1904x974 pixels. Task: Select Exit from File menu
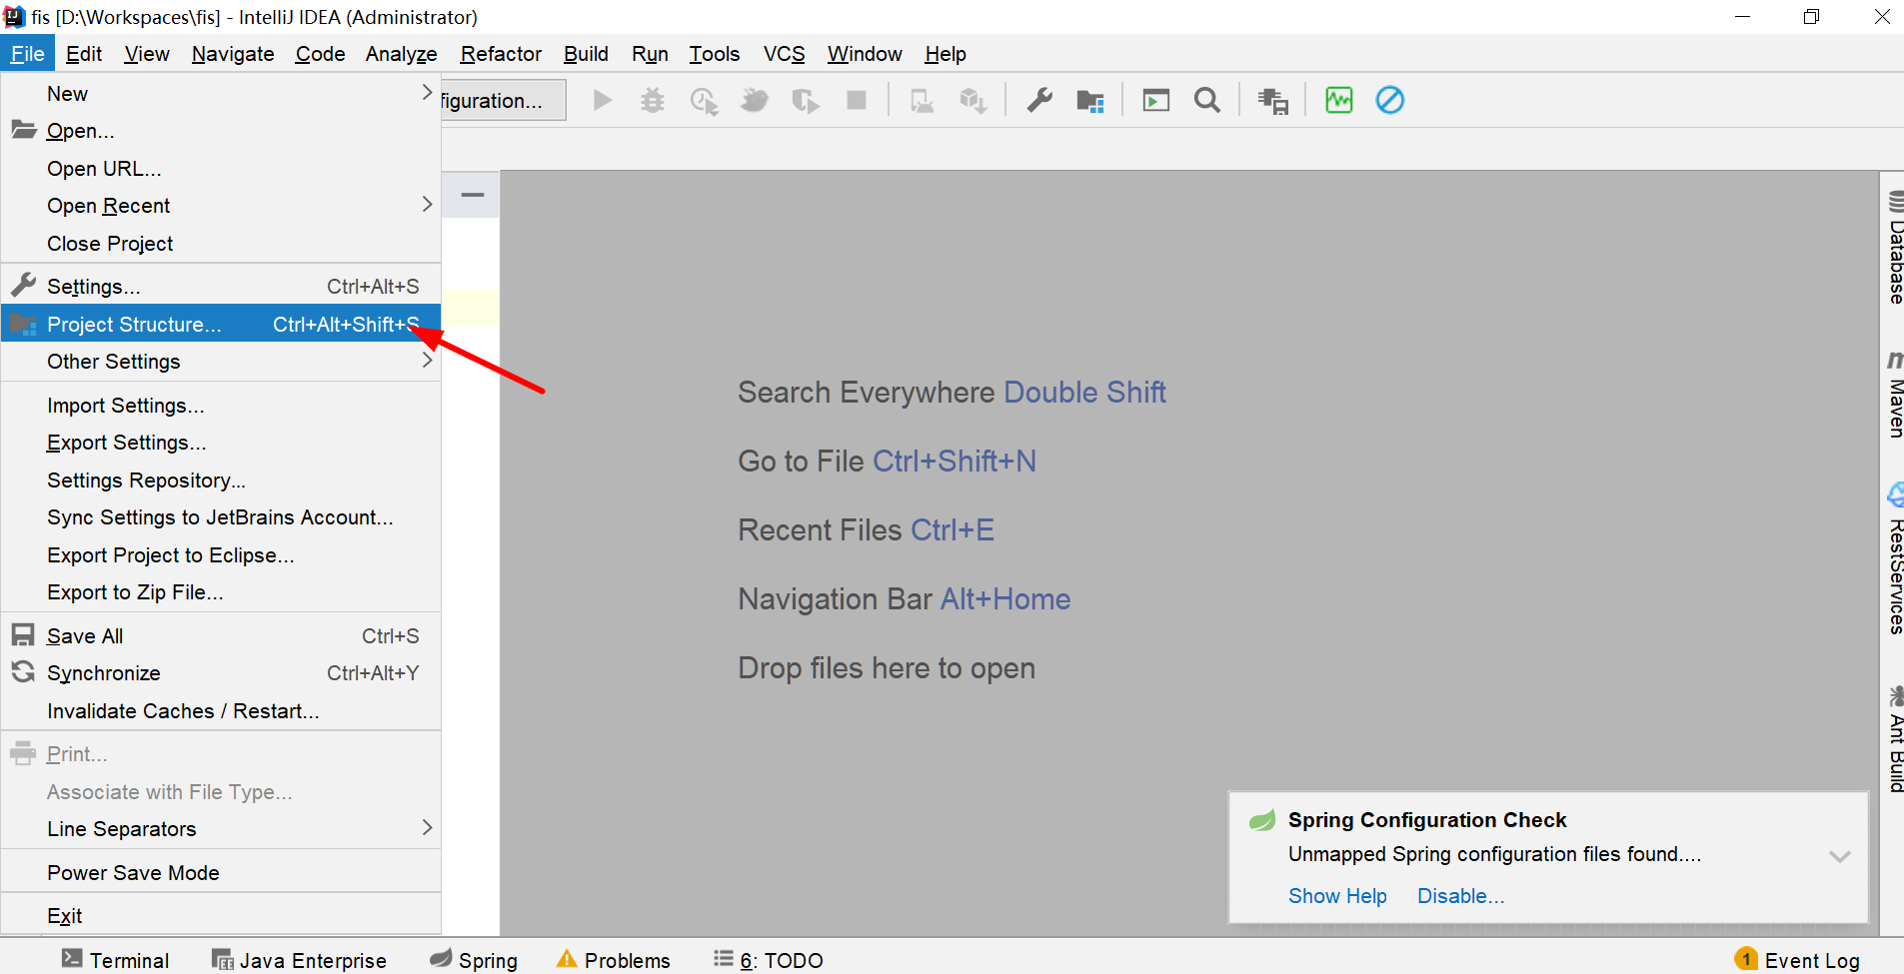pyautogui.click(x=221, y=916)
